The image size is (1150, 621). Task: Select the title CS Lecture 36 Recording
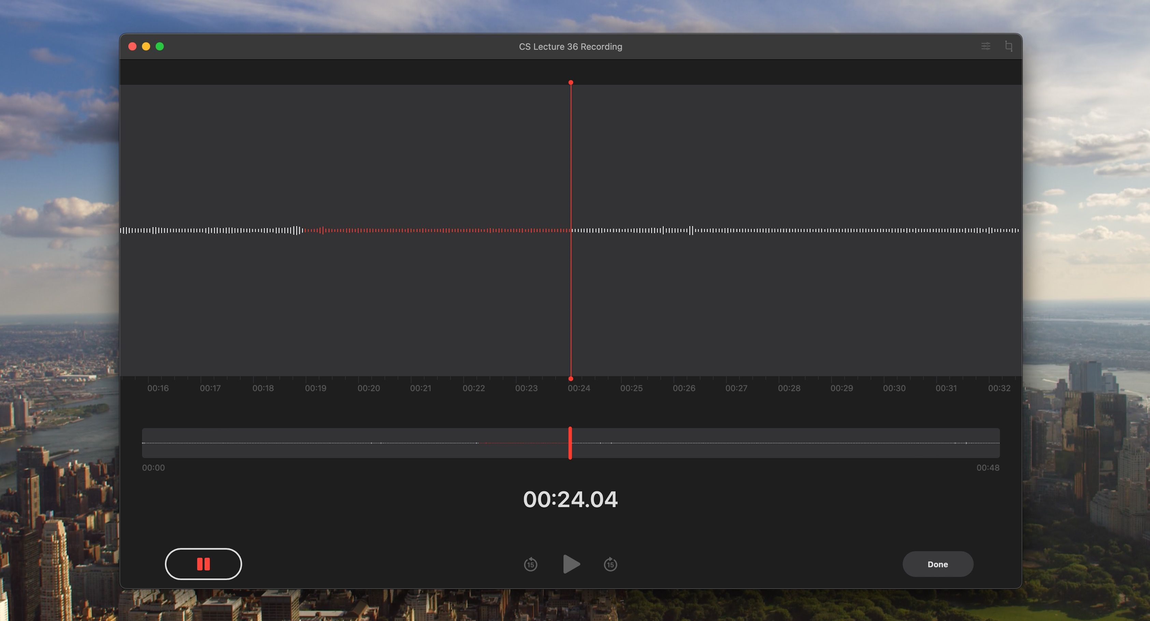point(571,46)
